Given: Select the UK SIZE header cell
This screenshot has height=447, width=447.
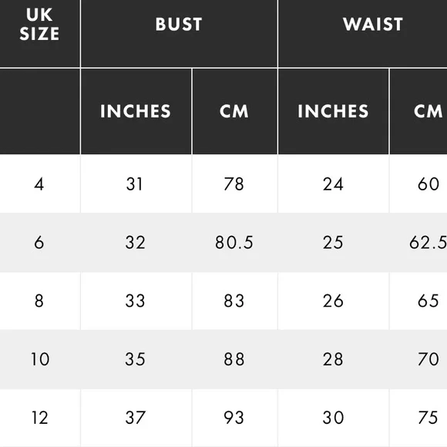Looking at the screenshot, I should 39,33.
